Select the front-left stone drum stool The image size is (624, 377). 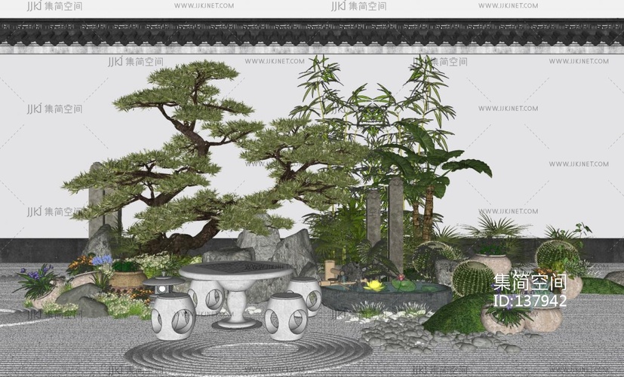(x=173, y=314)
